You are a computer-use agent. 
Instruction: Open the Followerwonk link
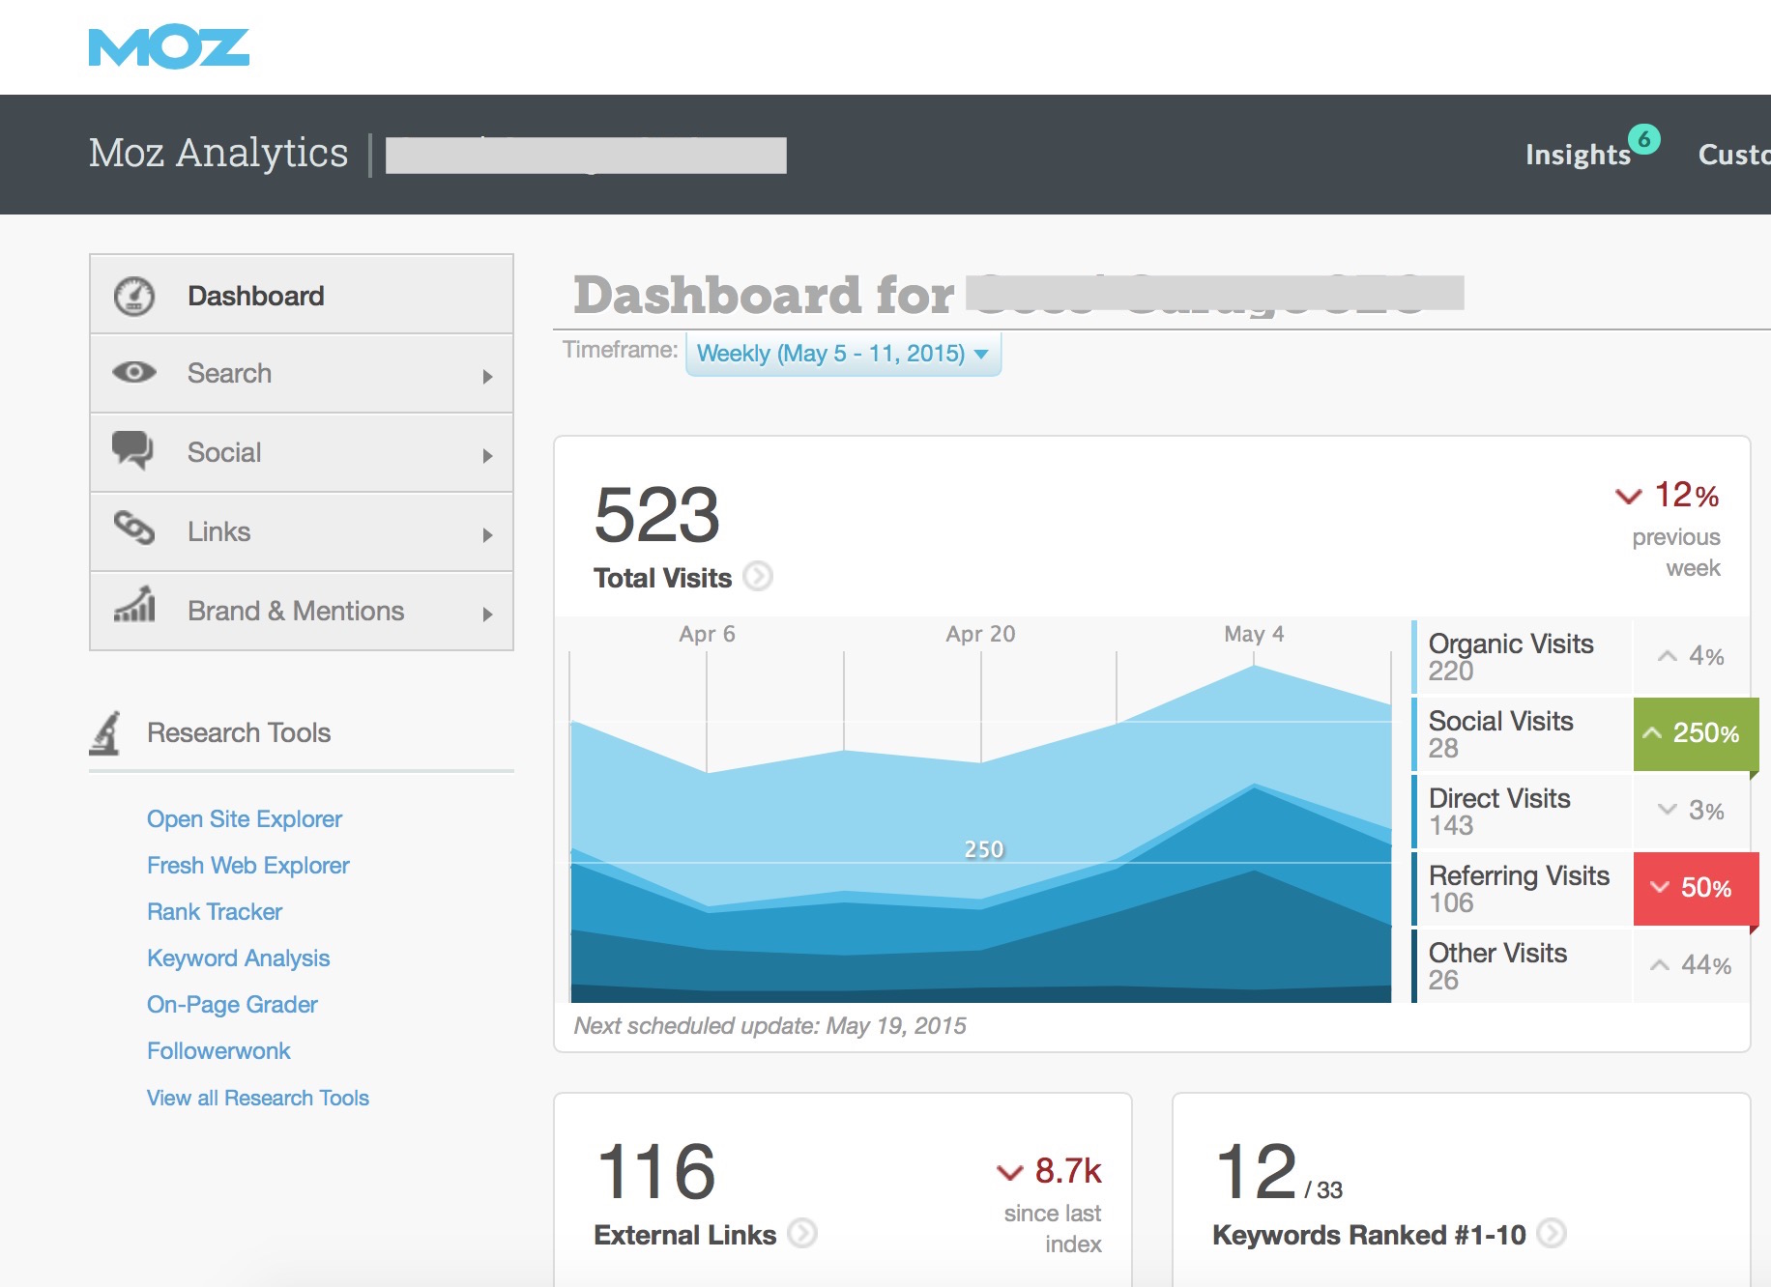pos(218,1051)
